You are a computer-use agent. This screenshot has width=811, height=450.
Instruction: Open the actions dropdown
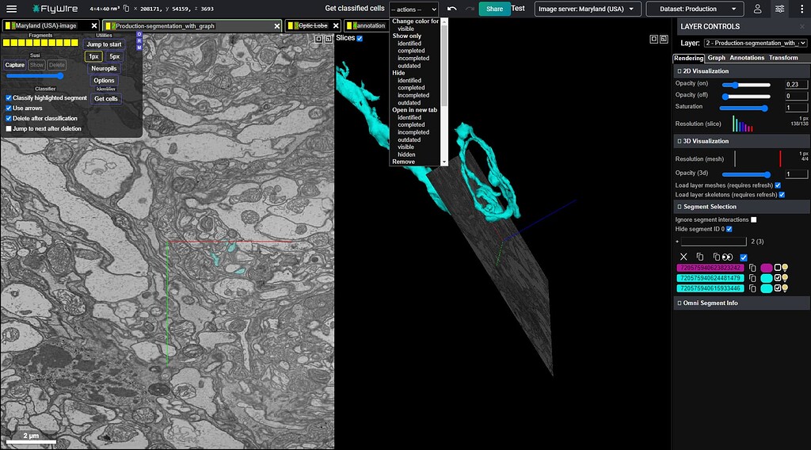[x=413, y=9]
